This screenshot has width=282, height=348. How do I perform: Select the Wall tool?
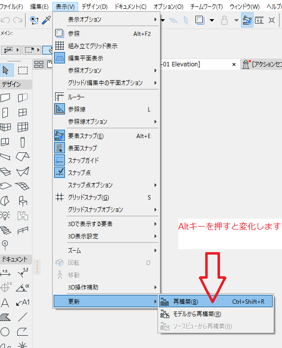click(x=5, y=98)
